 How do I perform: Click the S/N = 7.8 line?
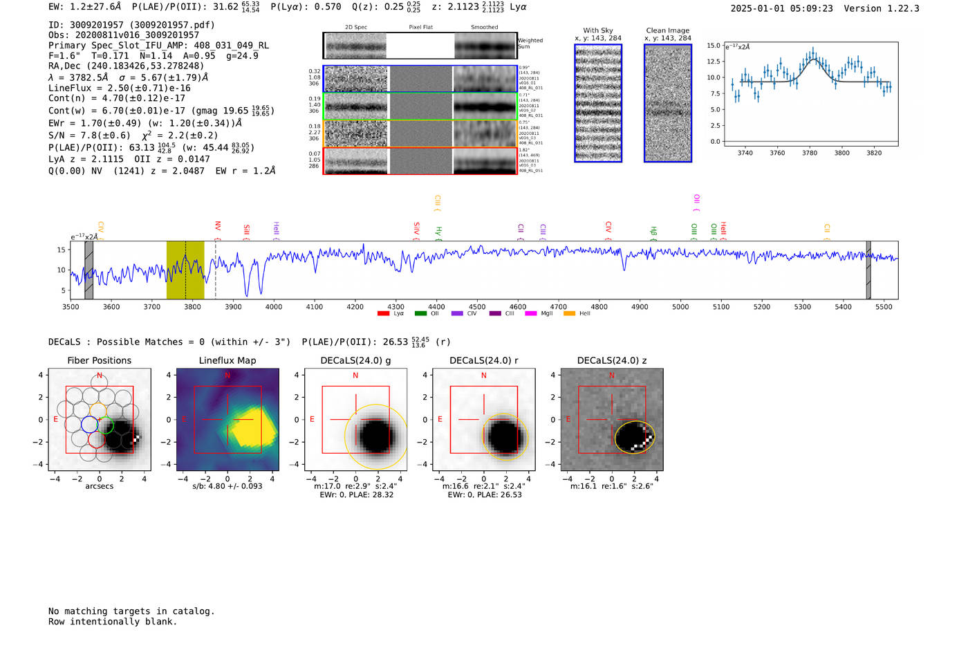pos(133,136)
